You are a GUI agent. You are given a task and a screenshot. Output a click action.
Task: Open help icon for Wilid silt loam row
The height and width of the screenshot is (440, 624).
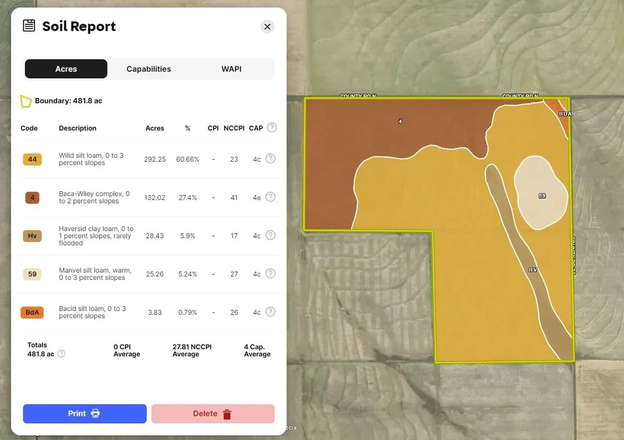[271, 159]
